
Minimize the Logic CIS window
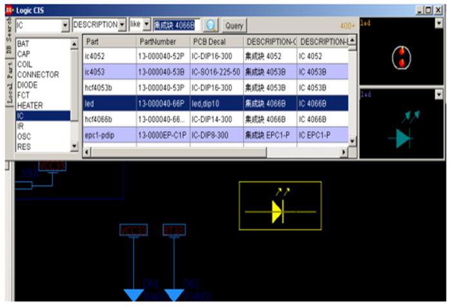coord(419,10)
